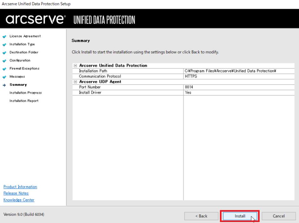Viewport: 299px width, 223px height.
Task: Click the UNIFIED DATA PROTECTION banner text
Action: [x=104, y=20]
